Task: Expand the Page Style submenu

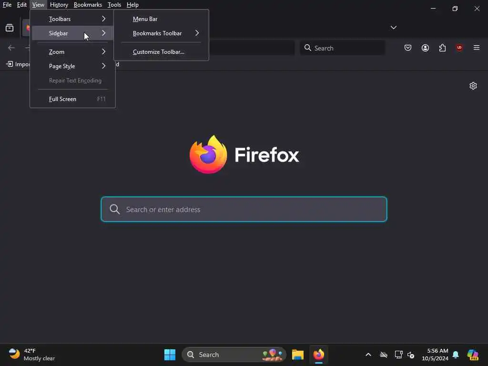Action: click(x=72, y=66)
